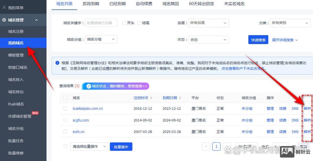
Task: Click the mini-program icon in the 域名状态 banner
Action: coord(89,86)
